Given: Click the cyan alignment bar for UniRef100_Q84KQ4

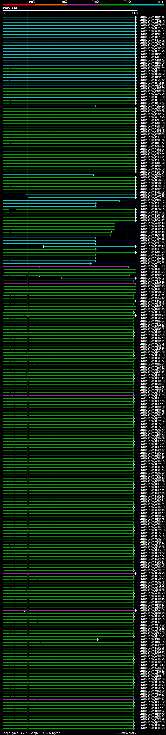Looking at the screenshot, I should (49, 175).
